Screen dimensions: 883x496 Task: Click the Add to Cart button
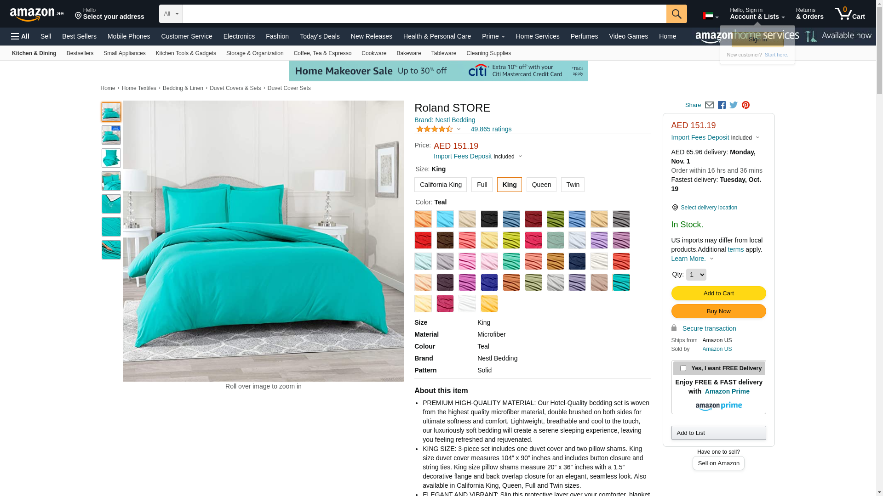click(718, 293)
